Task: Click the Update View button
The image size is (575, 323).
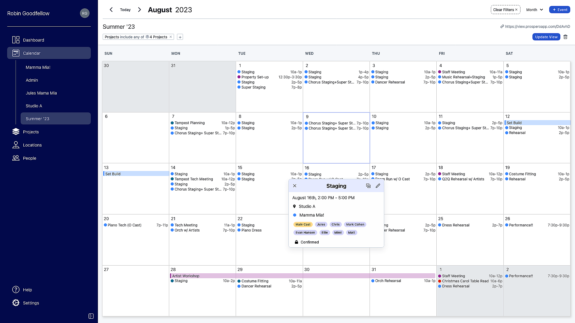Action: coord(546,37)
